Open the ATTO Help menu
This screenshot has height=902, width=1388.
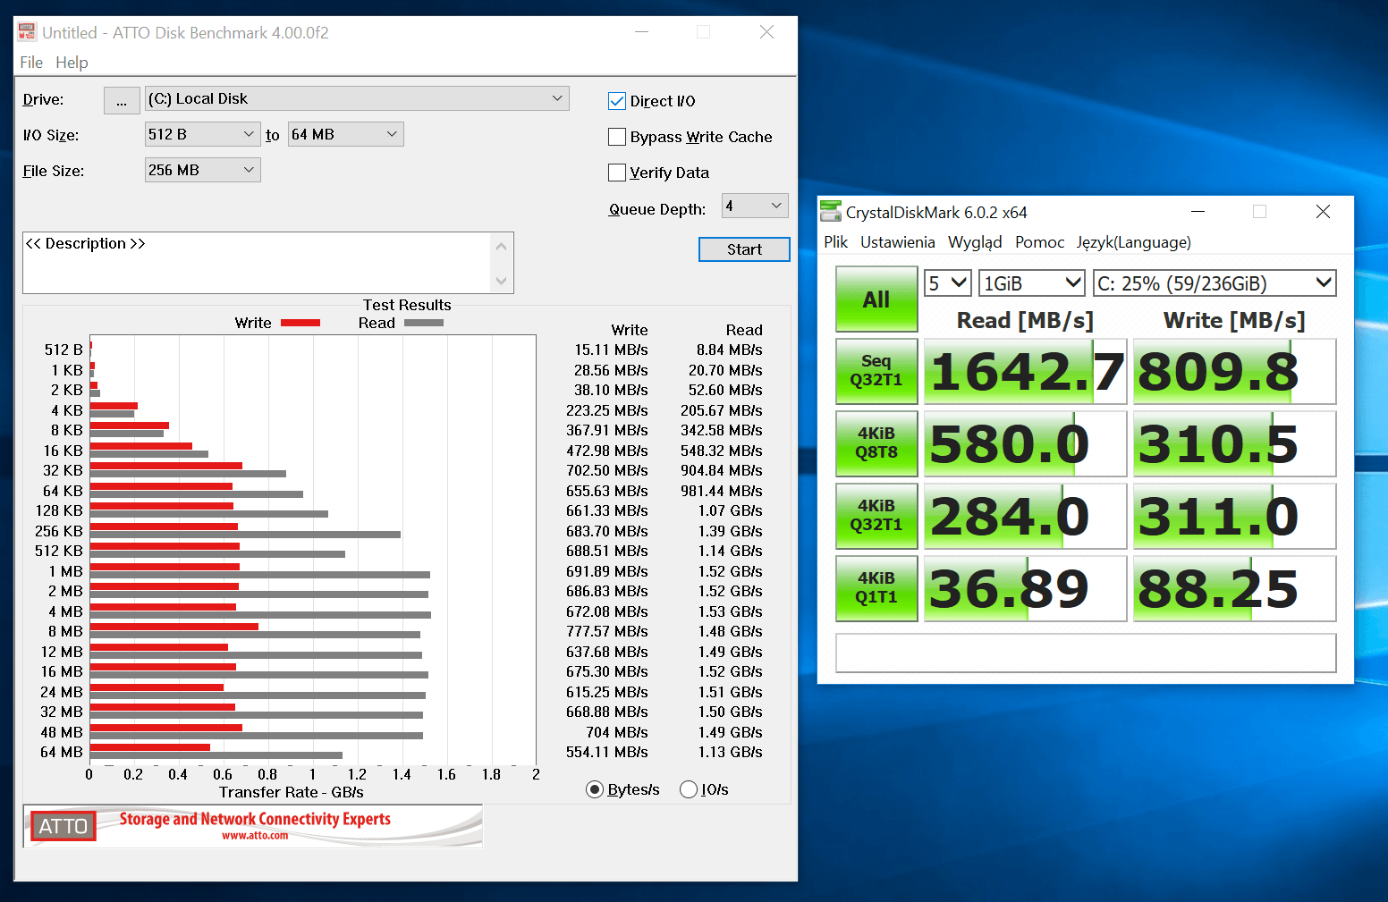(72, 63)
